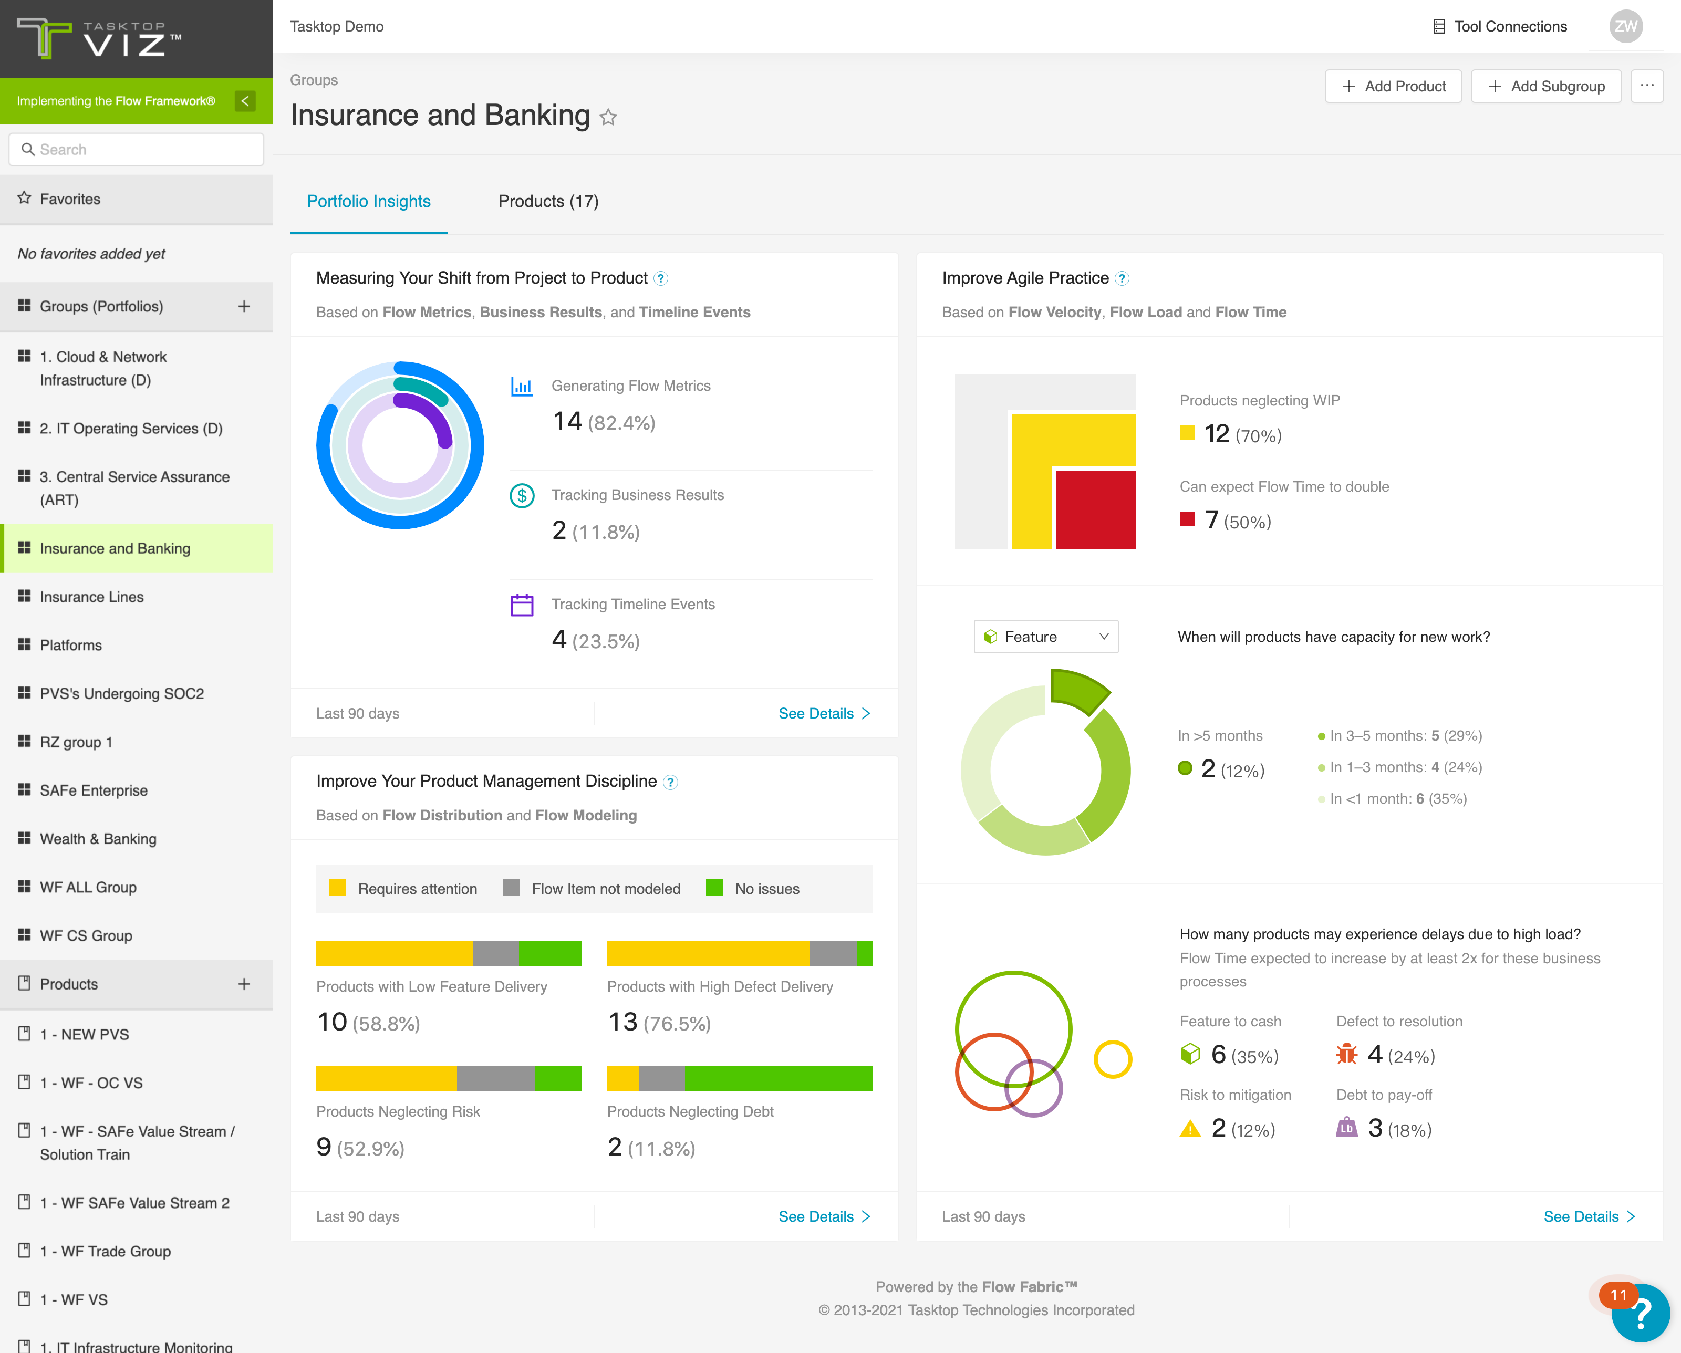Select the Portfolio Insights tab
1681x1353 pixels.
(x=369, y=201)
